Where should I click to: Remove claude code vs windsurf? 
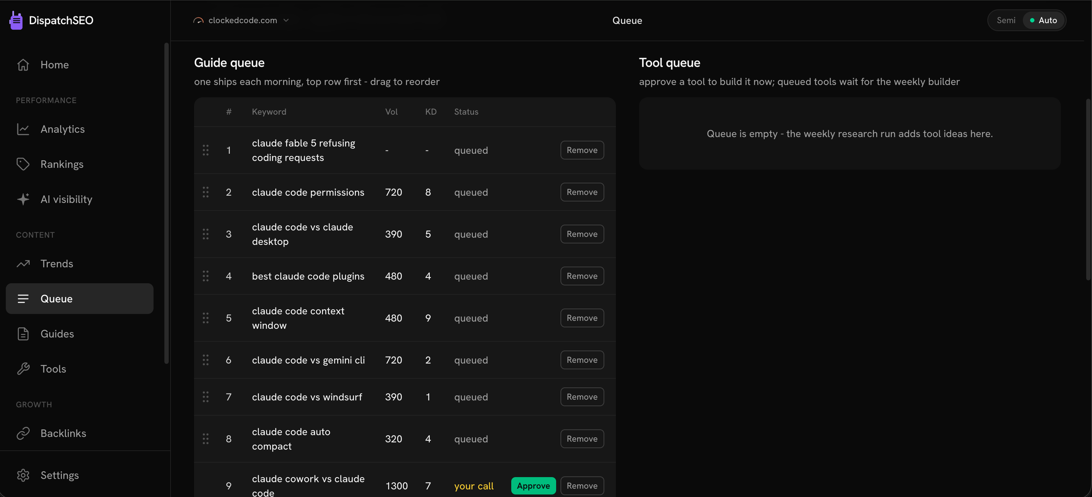click(x=582, y=397)
